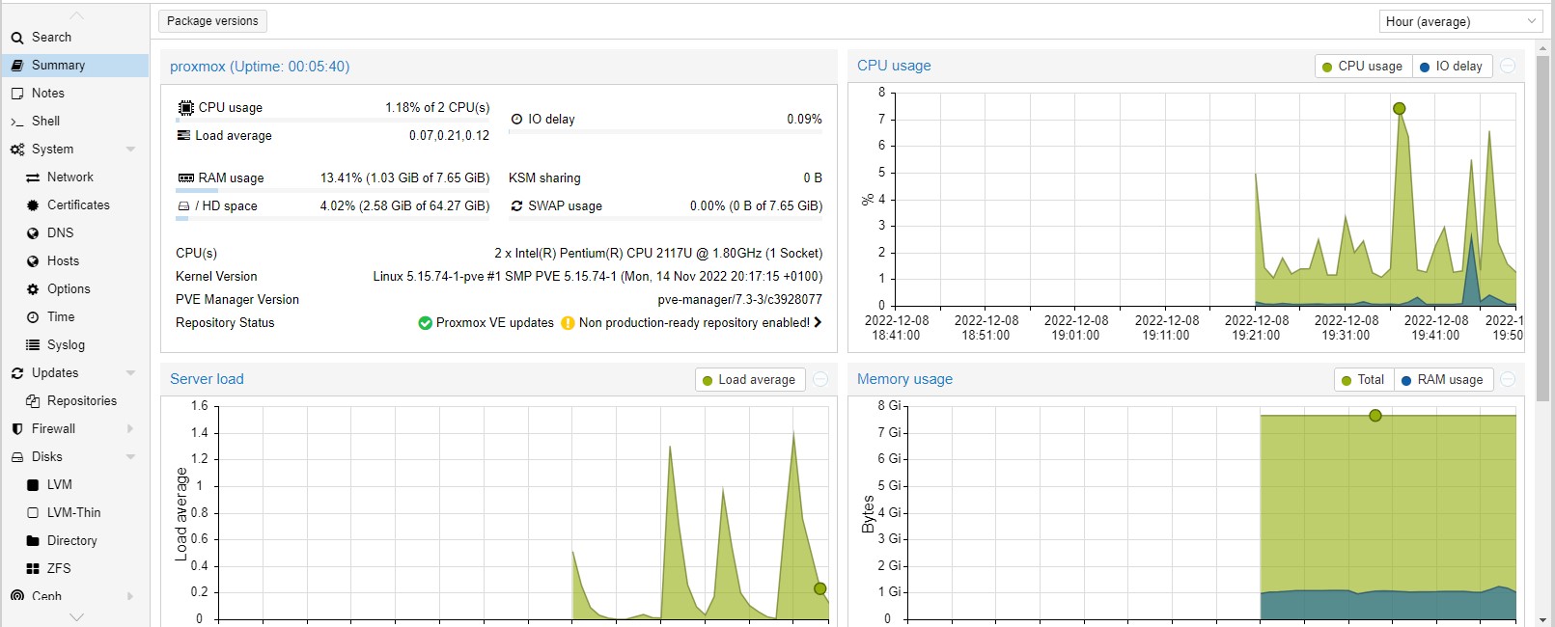
Task: Toggle the IO delay legend series
Action: click(1453, 67)
